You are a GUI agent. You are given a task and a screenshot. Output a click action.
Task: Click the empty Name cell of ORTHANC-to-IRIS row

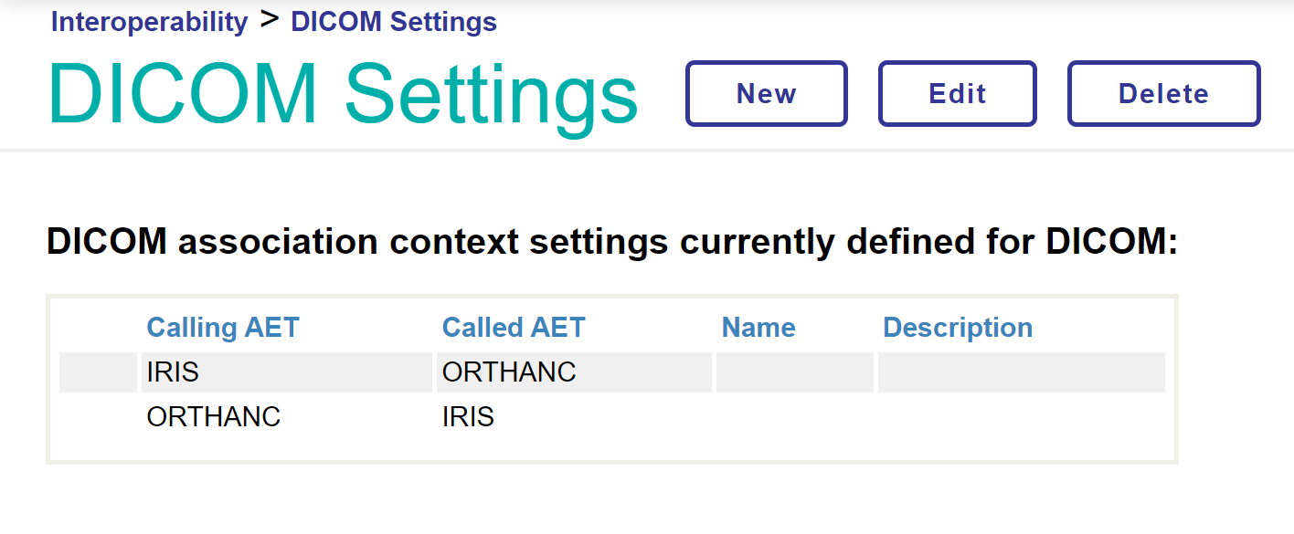794,417
